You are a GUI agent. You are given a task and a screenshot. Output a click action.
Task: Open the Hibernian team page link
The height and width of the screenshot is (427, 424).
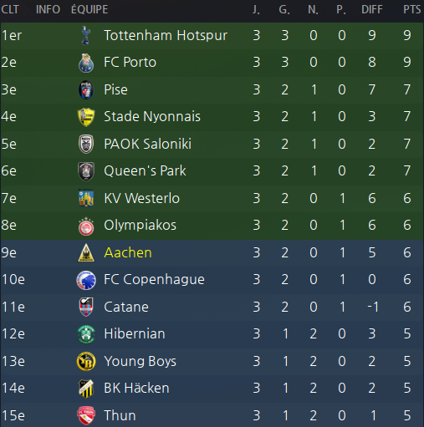(x=135, y=333)
